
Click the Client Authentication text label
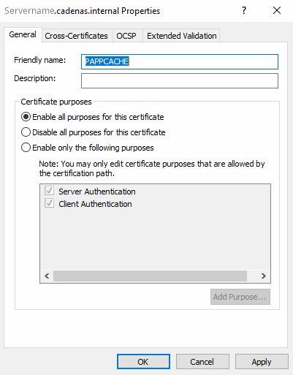(95, 204)
